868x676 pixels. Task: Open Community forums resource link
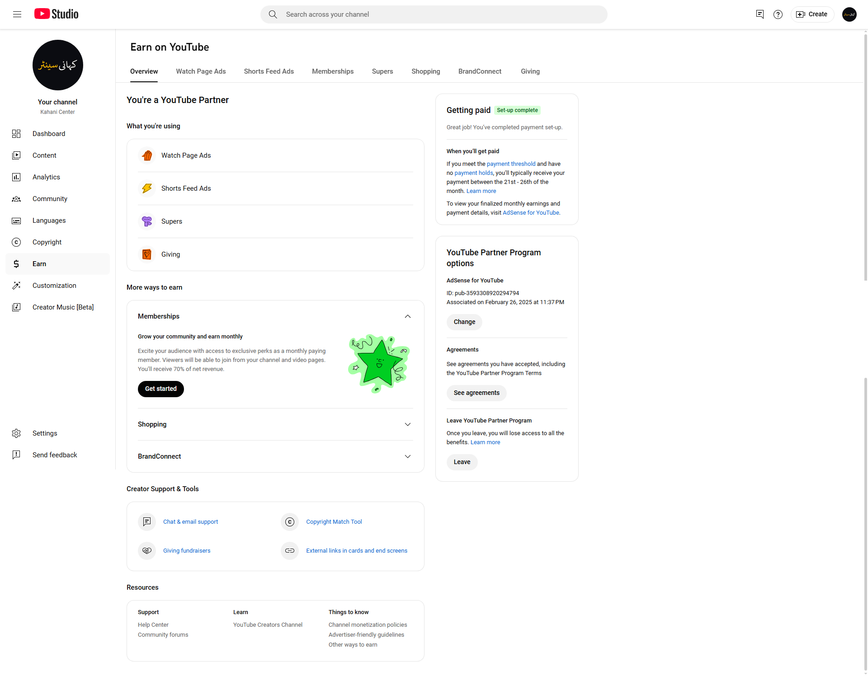point(163,635)
